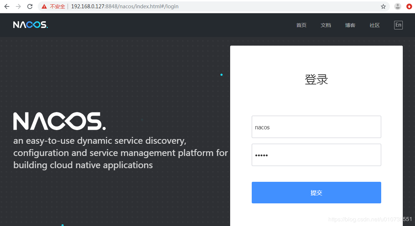Open the browser profile avatar

[397, 6]
